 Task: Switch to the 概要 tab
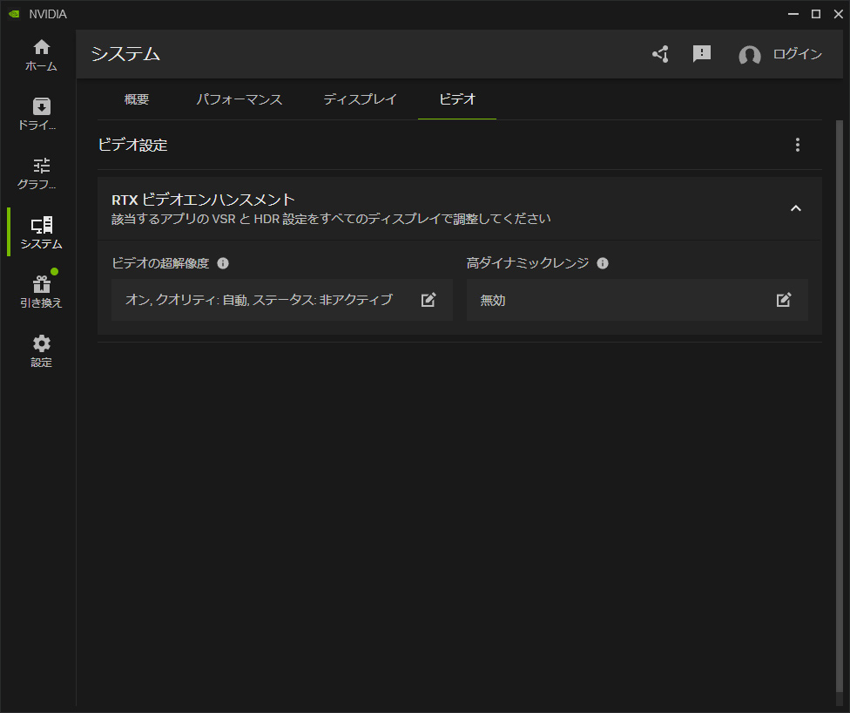(136, 99)
